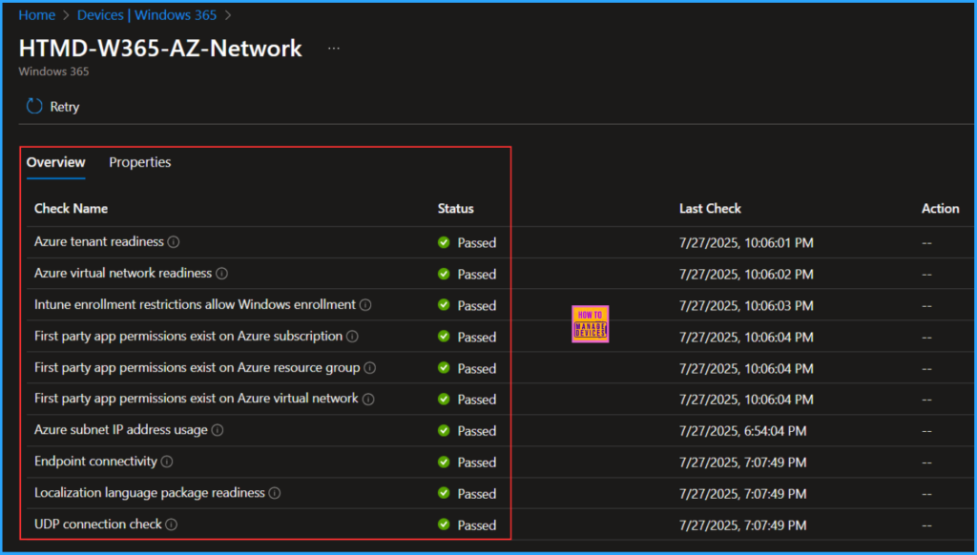
Task: Click Passed status text for Endpoint connectivity
Action: coord(477,462)
